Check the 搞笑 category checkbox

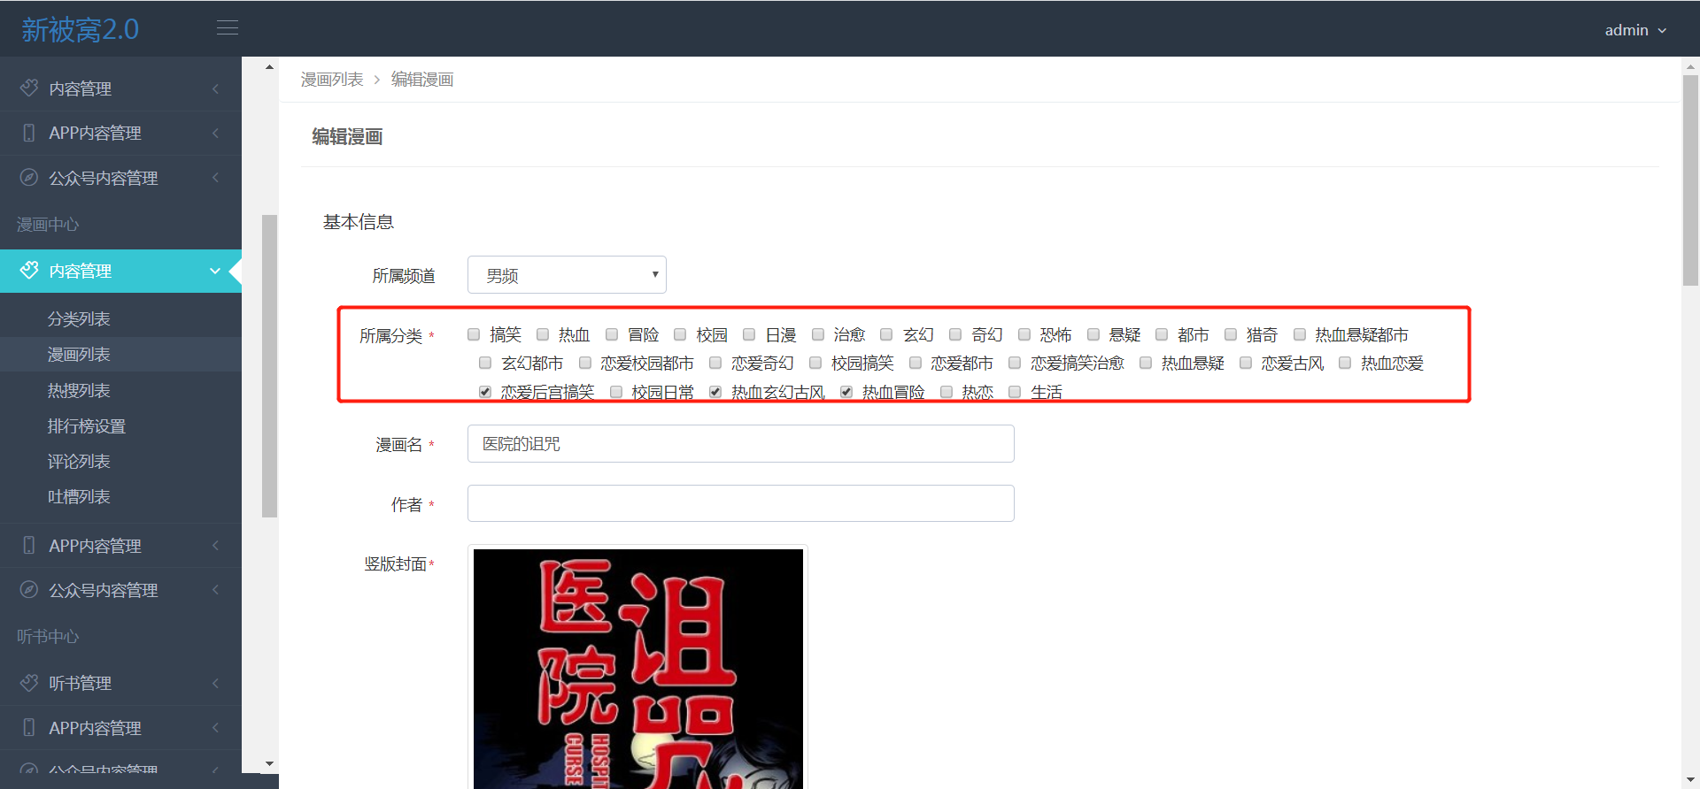(x=474, y=334)
